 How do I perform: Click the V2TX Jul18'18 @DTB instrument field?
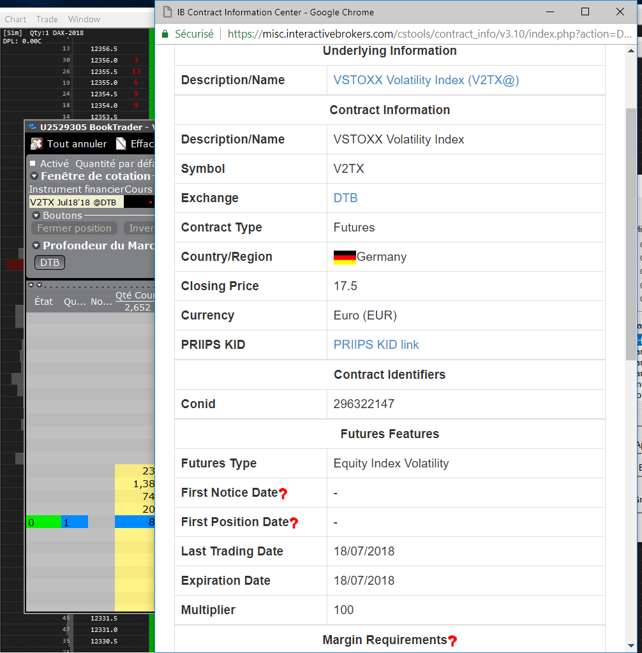pos(76,202)
